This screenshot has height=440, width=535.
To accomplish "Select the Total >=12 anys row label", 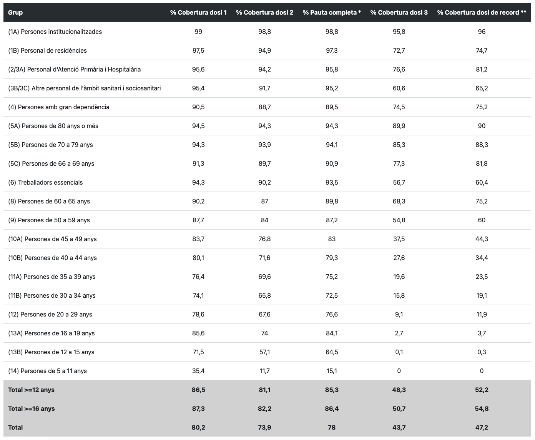I will coord(31,390).
